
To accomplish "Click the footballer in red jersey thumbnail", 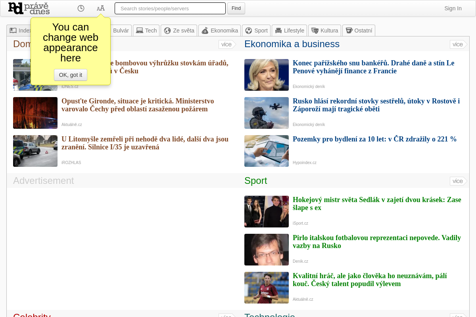I will [x=267, y=288].
